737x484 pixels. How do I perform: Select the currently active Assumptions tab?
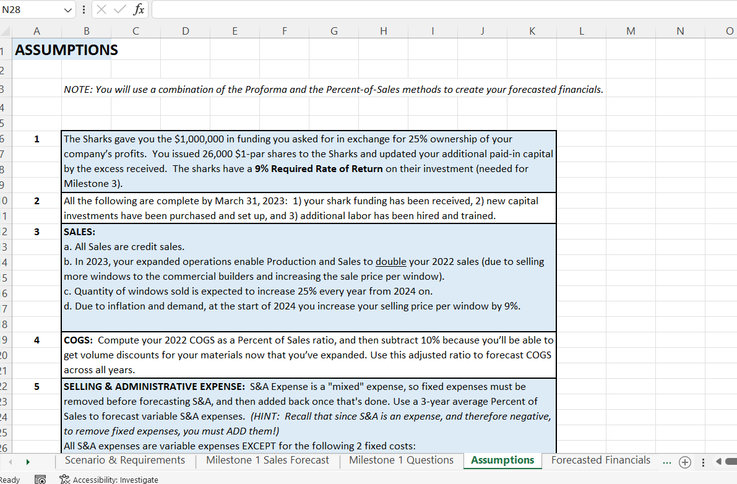[x=502, y=460]
